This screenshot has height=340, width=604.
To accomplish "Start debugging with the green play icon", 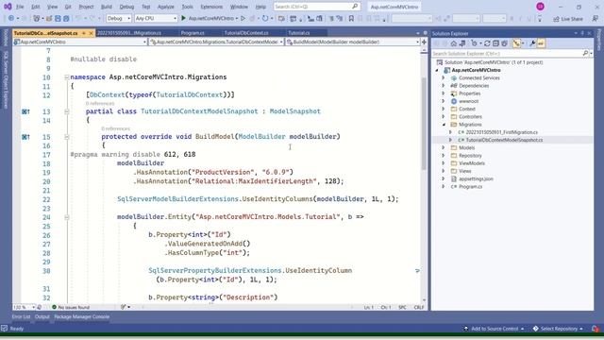I will [183, 18].
